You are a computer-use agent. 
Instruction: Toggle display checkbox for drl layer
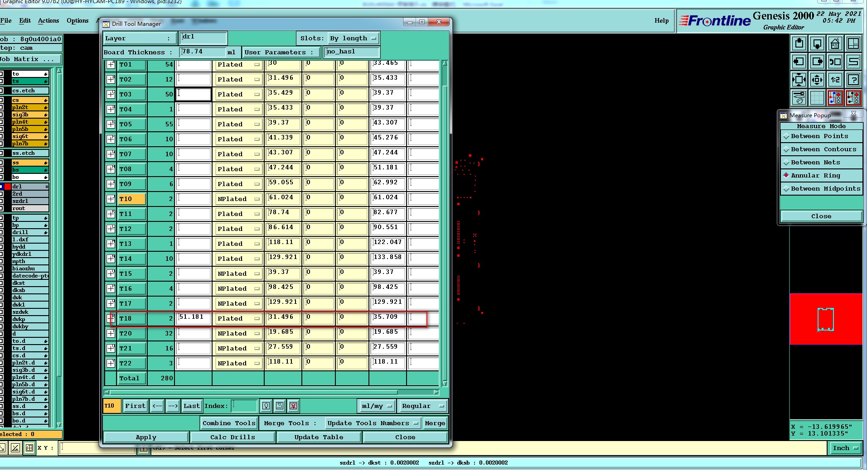(1, 187)
